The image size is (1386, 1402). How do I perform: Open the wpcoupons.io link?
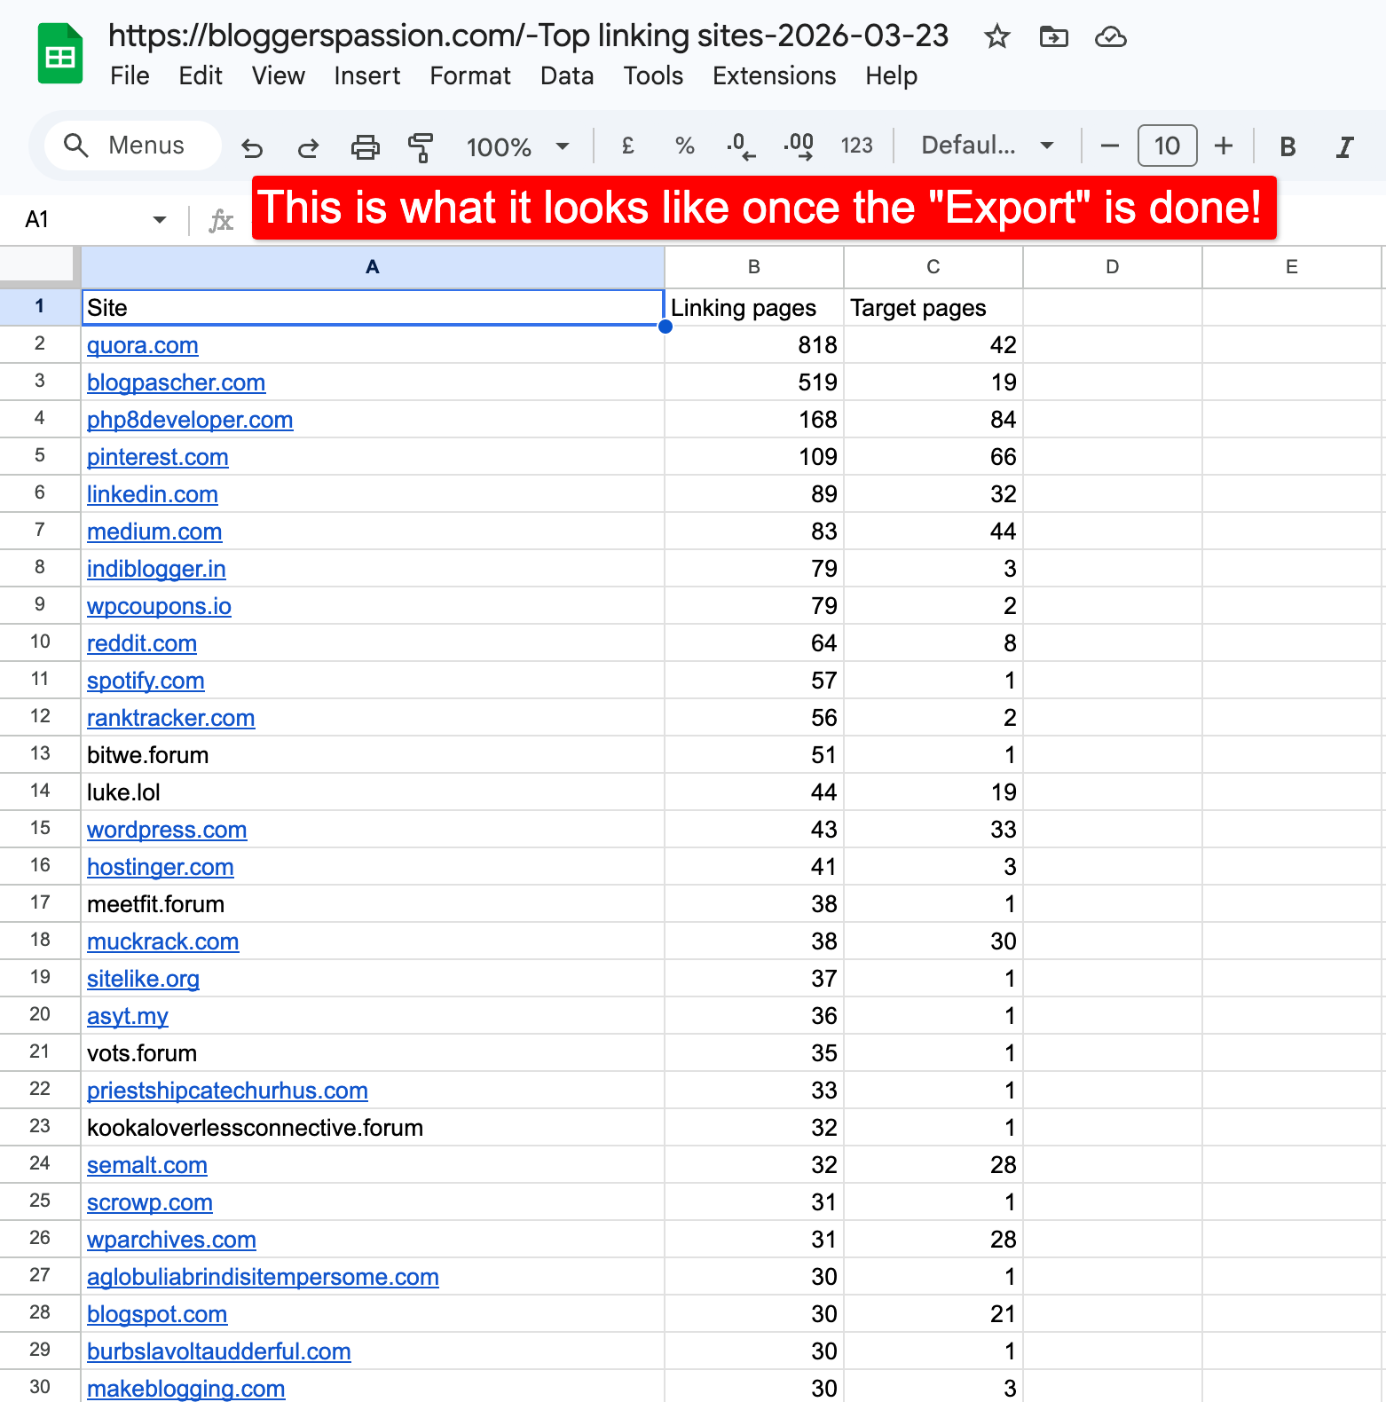coord(159,607)
